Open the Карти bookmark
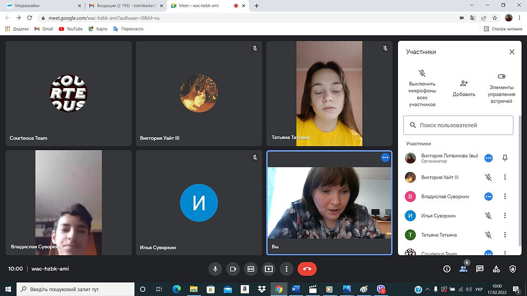 (98, 29)
